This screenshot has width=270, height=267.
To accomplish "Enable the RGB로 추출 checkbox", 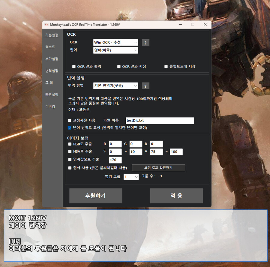I will pyautogui.click(x=70, y=144).
